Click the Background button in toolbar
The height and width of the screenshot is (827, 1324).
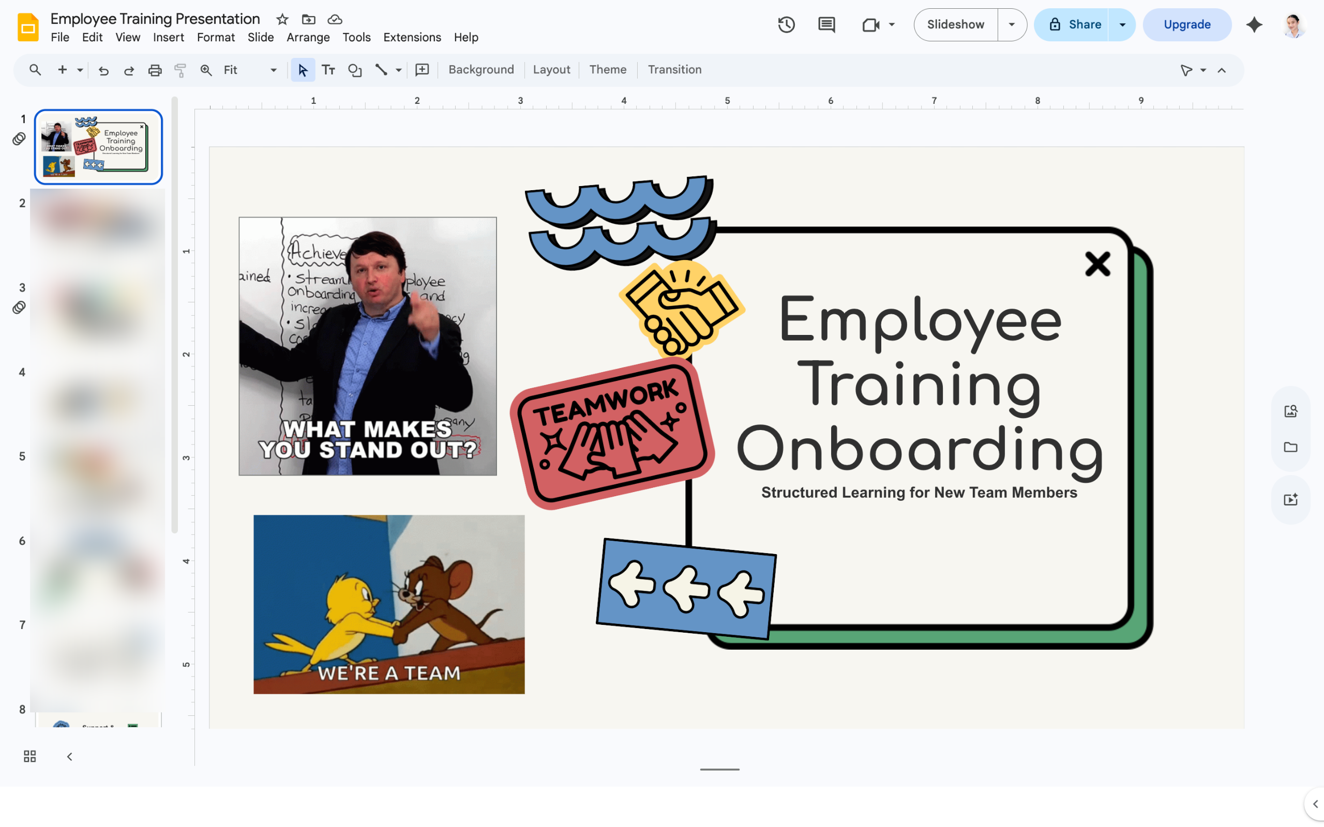coord(481,69)
